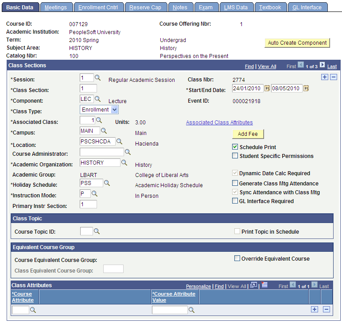342x323 pixels.
Task: Open lookup for Course Attribute Value
Action: [191, 310]
